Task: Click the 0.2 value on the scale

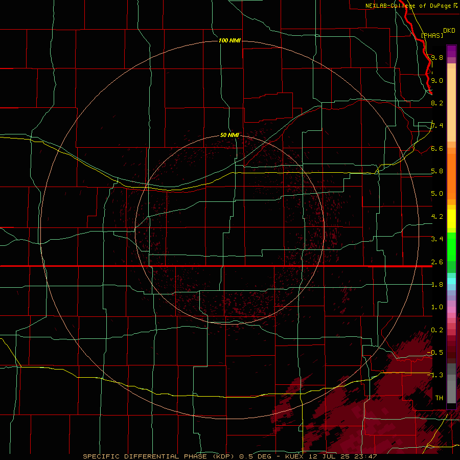Action: coord(437,330)
